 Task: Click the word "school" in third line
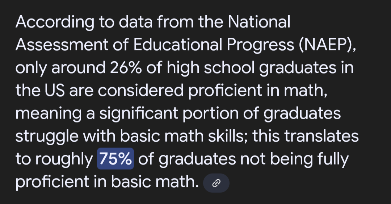click(230, 68)
